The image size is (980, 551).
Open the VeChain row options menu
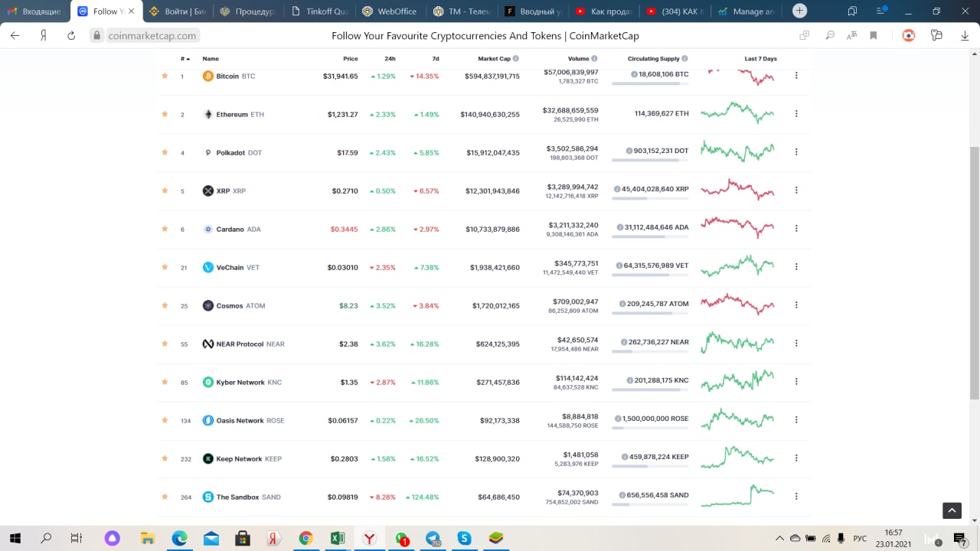coord(796,267)
